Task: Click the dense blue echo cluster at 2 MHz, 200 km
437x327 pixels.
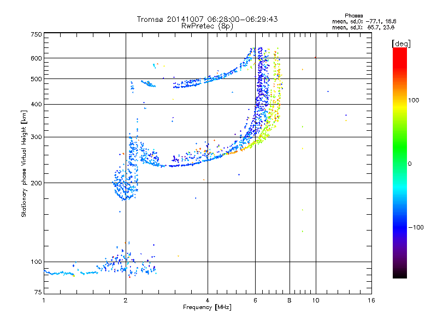Action: click(x=126, y=182)
